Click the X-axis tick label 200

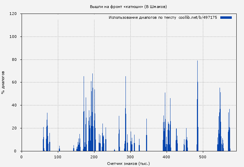tap(94, 157)
